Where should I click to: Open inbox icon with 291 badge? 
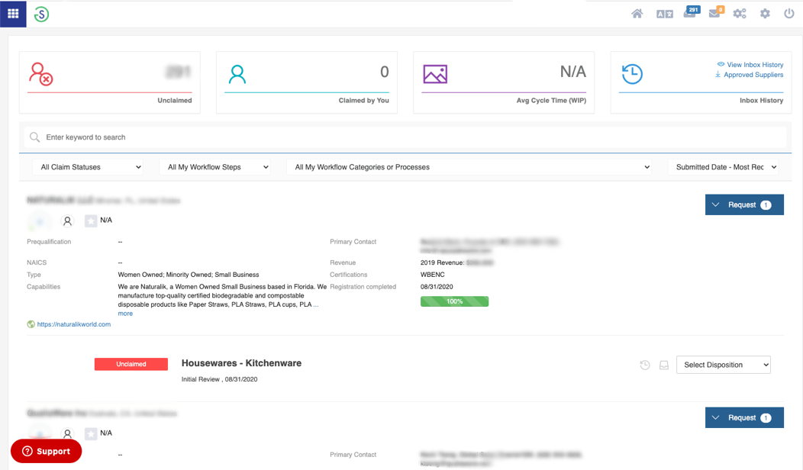point(691,12)
